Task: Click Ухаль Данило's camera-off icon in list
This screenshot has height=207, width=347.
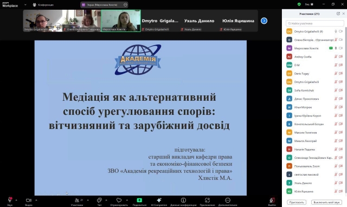Action: pyautogui.click(x=341, y=183)
